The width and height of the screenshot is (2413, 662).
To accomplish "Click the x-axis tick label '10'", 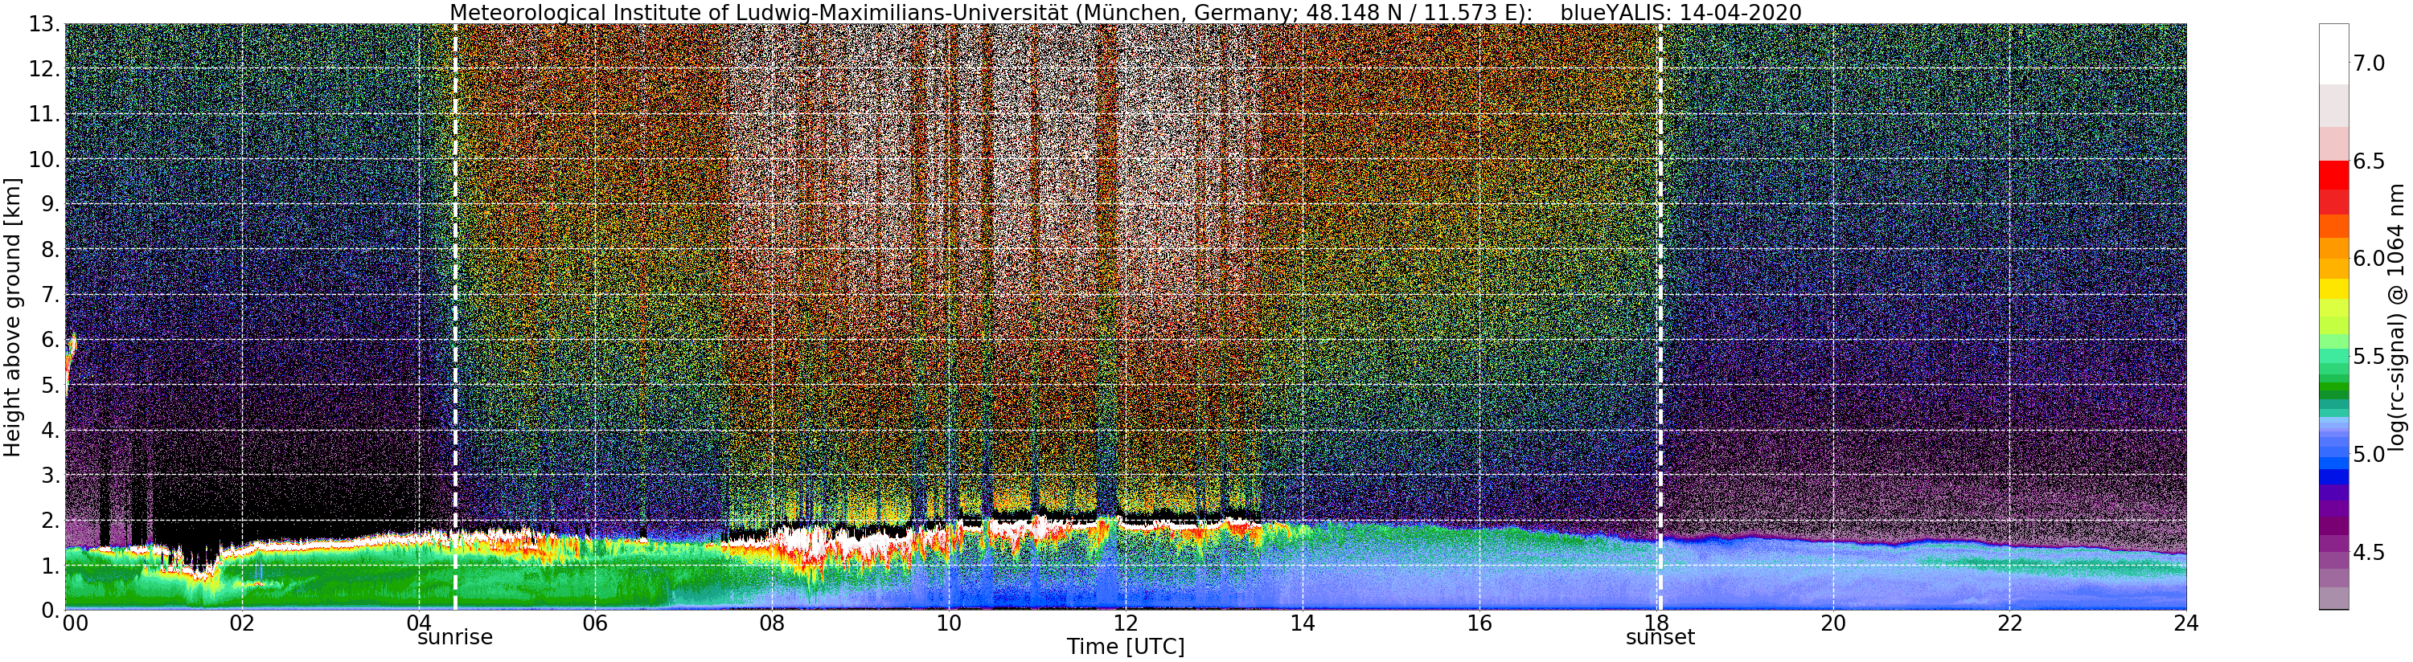I will pos(949,623).
